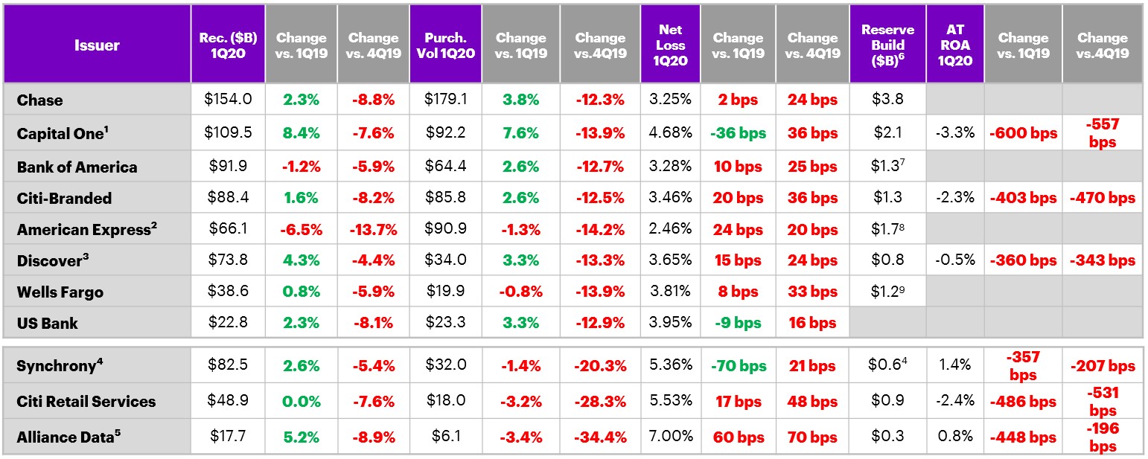Select the American Express issuer cell
Viewport: 1148px width, 459px height.
87,230
